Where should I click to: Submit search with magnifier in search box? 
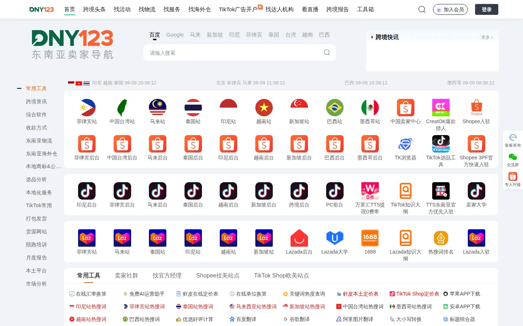[x=327, y=53]
